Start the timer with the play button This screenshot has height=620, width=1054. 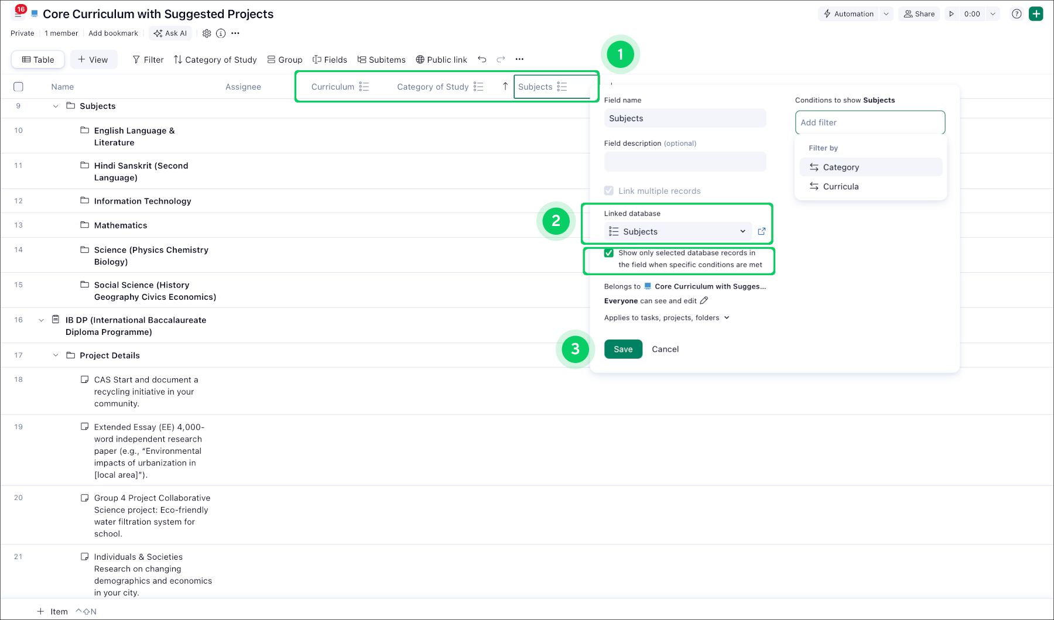pos(952,13)
